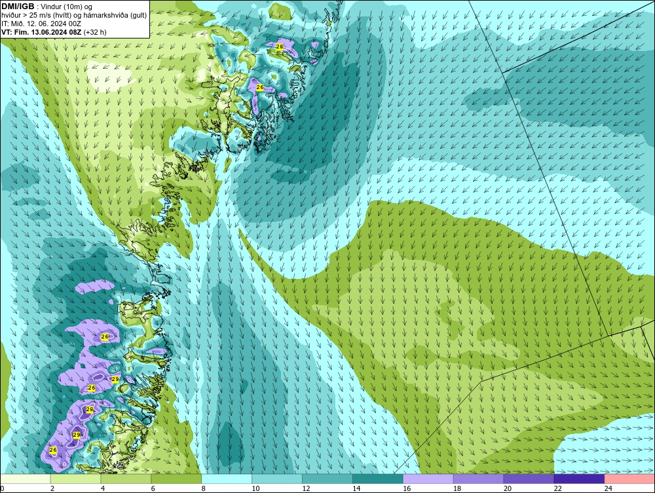Click the 'VT: Fim. 13.06.2024 08Z (+32 h)' line

pos(54,32)
